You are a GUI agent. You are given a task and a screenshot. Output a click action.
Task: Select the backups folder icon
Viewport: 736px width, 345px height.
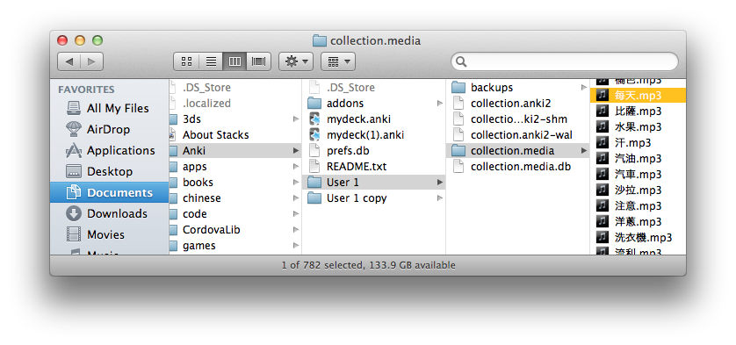point(458,88)
